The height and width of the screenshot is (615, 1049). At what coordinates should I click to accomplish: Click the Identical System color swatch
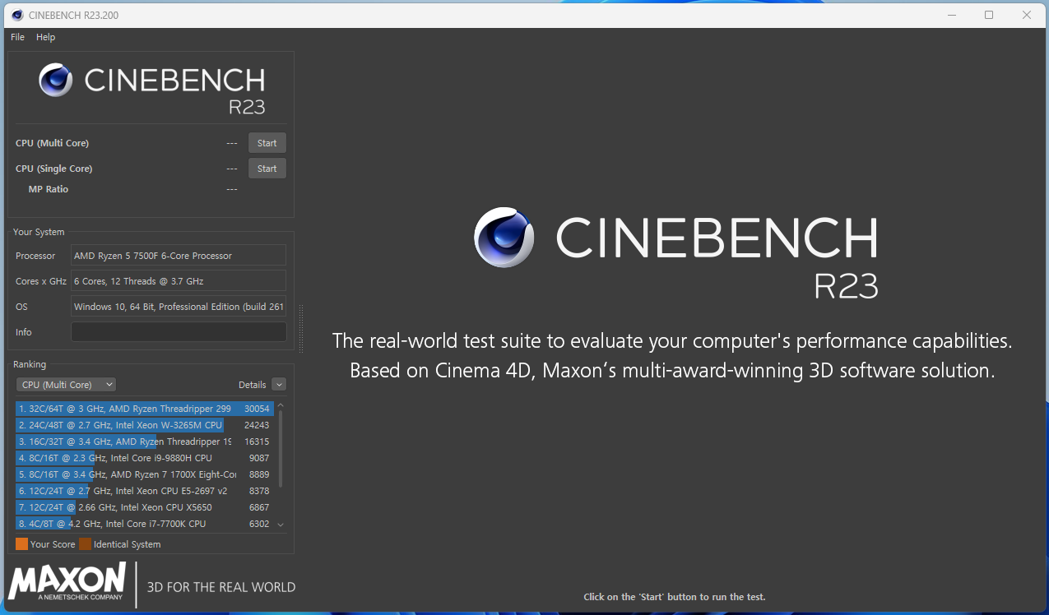pyautogui.click(x=85, y=544)
